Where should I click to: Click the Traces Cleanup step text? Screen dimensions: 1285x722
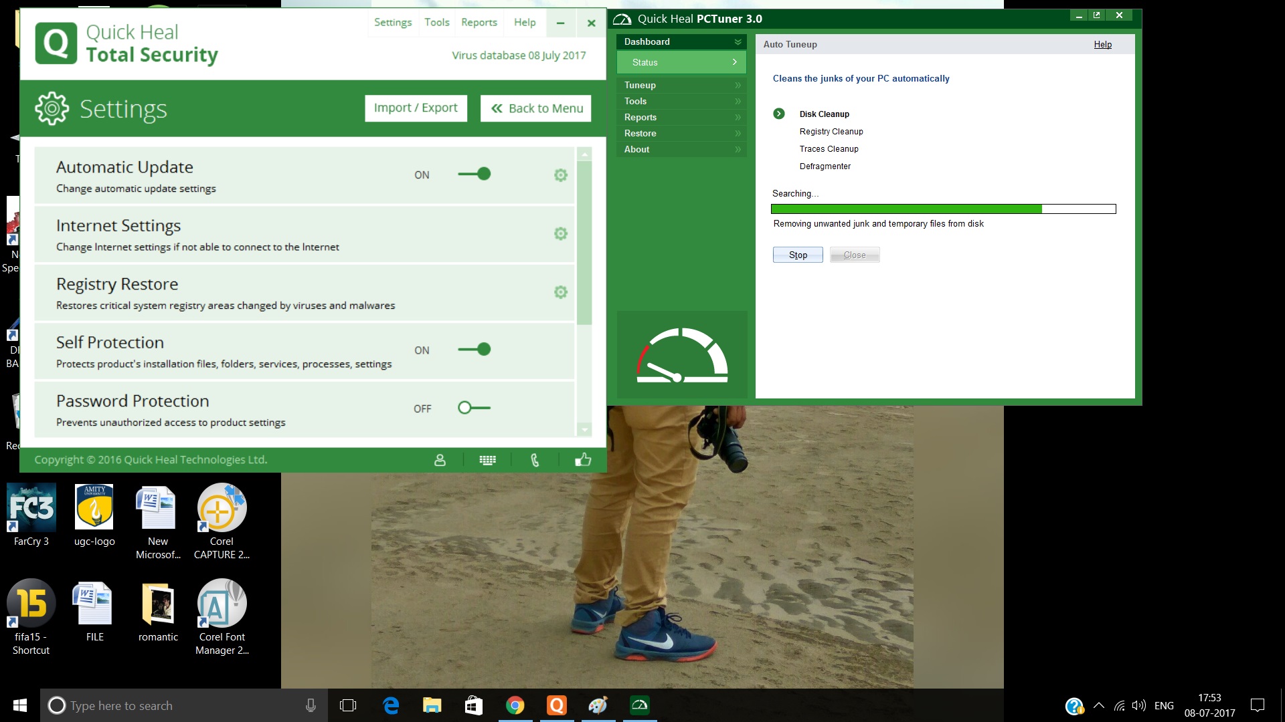click(x=829, y=149)
